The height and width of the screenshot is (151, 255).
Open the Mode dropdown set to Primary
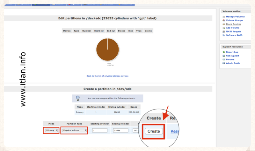(51, 130)
